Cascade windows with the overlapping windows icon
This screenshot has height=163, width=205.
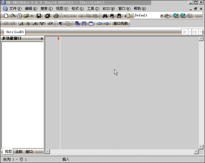pos(77,23)
